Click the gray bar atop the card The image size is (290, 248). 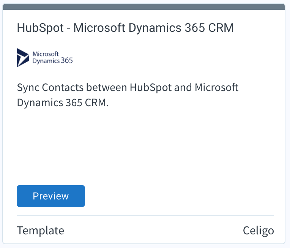[144, 7]
